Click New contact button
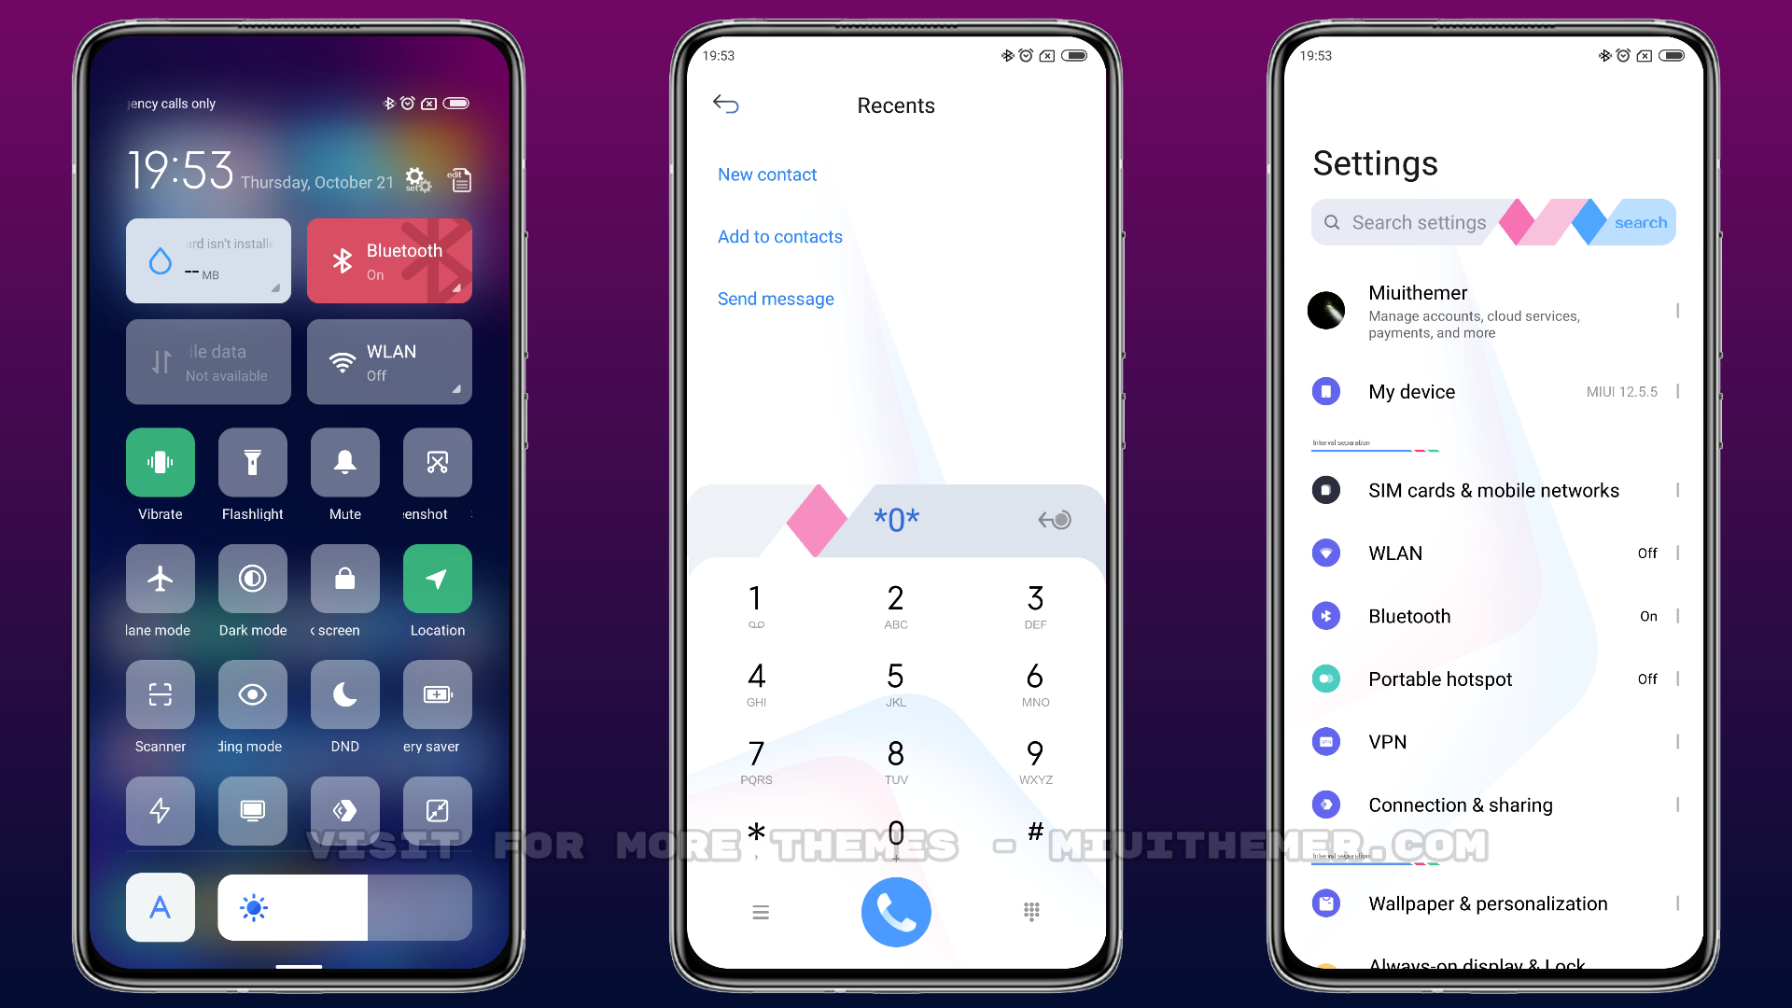The width and height of the screenshot is (1792, 1008). coord(767,174)
